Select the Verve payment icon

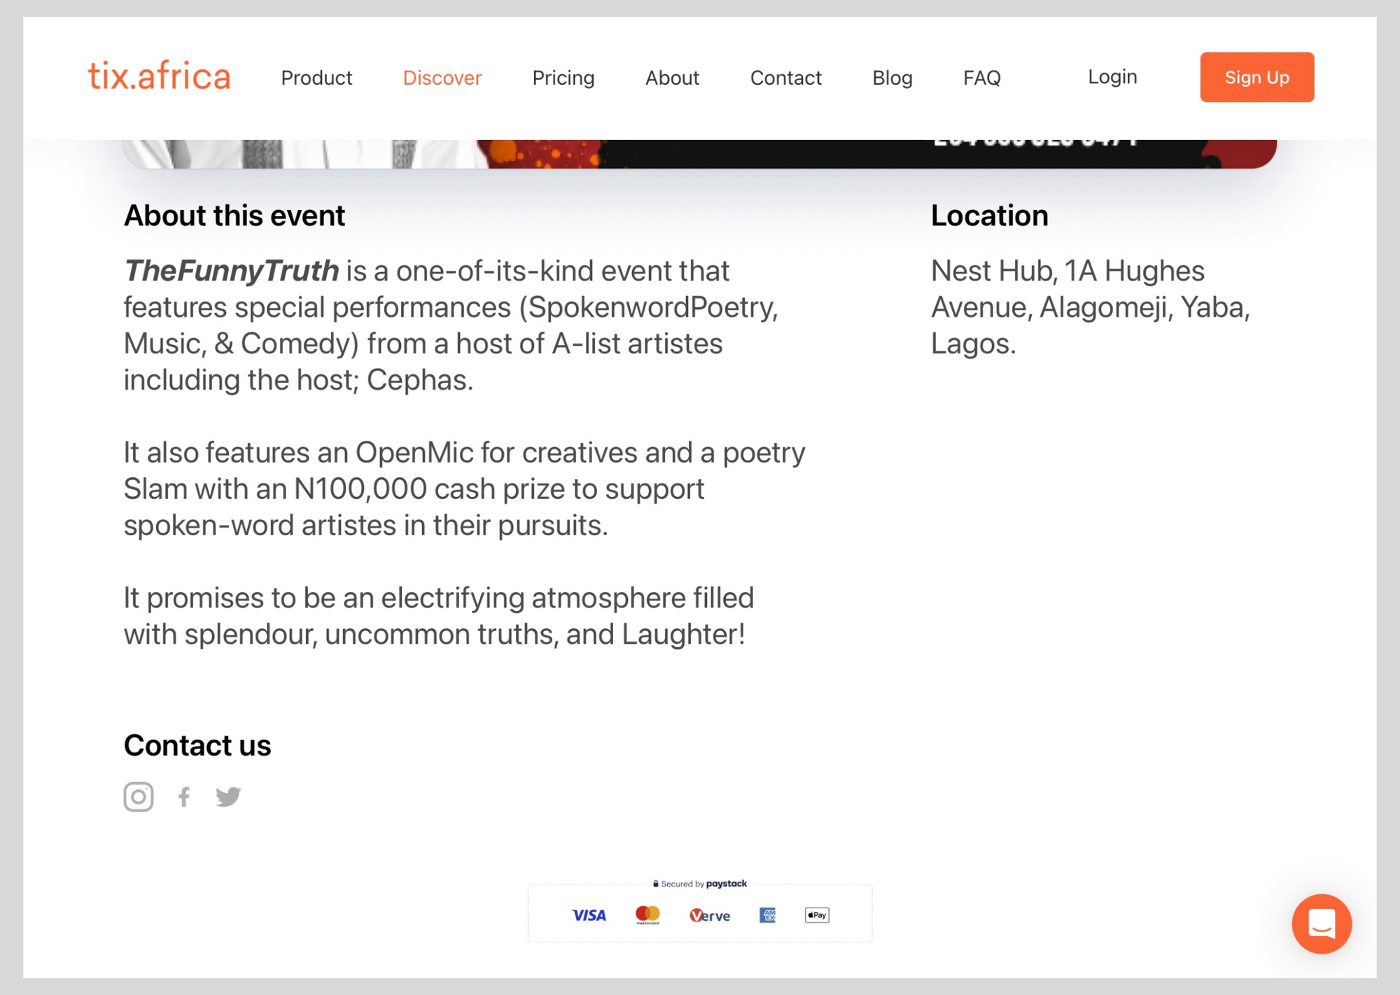click(x=709, y=915)
